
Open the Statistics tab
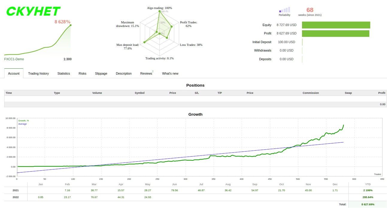click(64, 73)
